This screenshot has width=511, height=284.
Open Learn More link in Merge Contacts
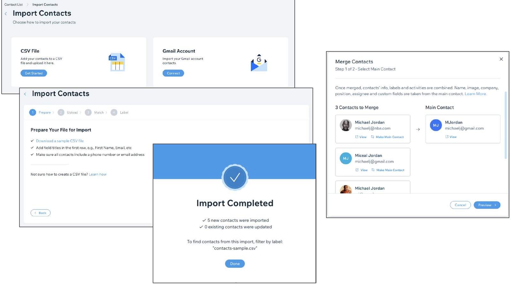point(475,94)
